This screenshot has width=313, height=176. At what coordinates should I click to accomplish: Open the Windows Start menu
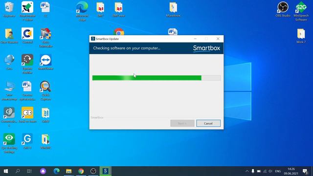[6, 171]
